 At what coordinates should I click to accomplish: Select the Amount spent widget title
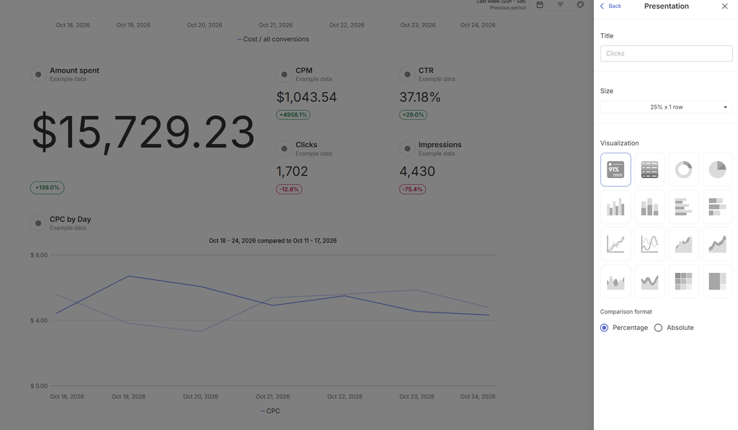pyautogui.click(x=74, y=71)
